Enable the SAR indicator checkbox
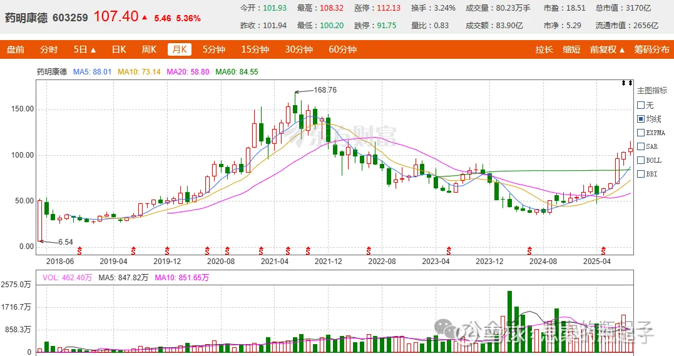 tap(640, 146)
